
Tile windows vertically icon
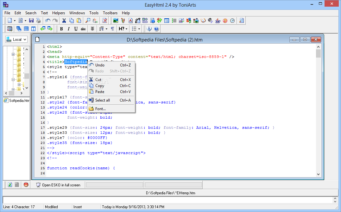[x=33, y=29]
